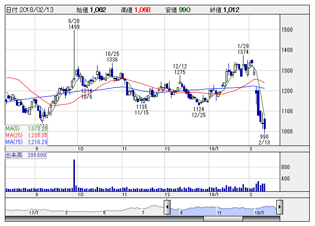Click the 1000 price axis label
This screenshot has height=226, width=315.
click(287, 132)
